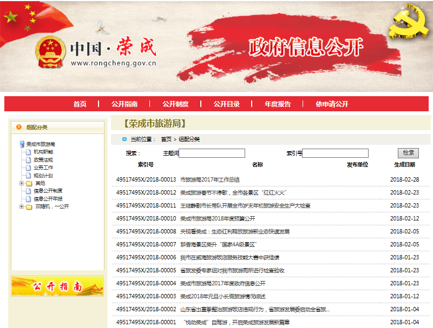
Task: Focus the 主题词 keyword input field
Action: [212, 153]
